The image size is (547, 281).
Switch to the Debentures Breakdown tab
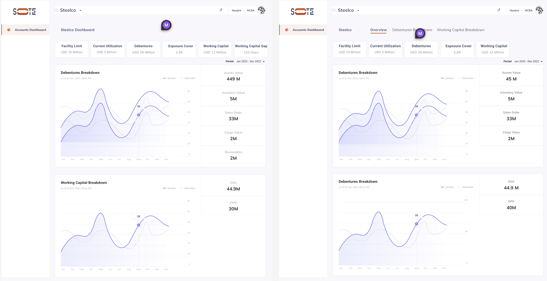412,30
